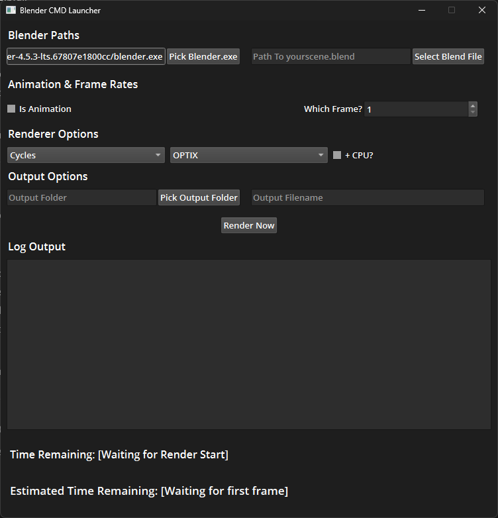This screenshot has height=518, width=498.
Task: Click the Log Output heading
Action: click(36, 247)
